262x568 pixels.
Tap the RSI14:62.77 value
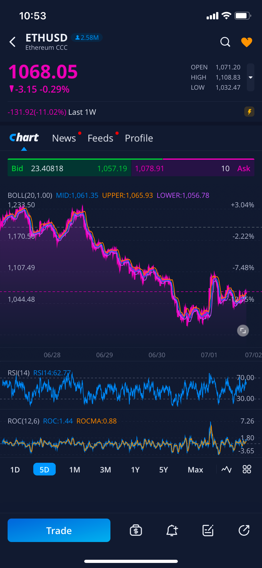tap(52, 373)
